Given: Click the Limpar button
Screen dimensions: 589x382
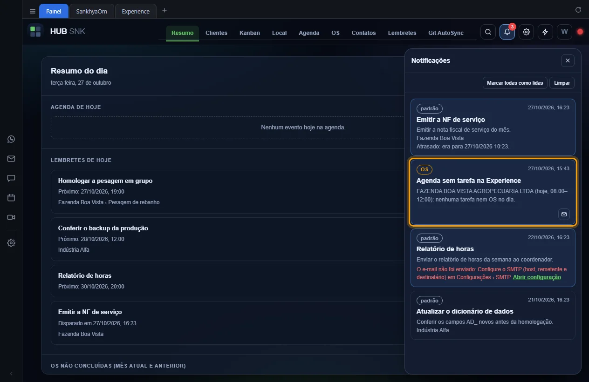Looking at the screenshot, I should click(562, 83).
